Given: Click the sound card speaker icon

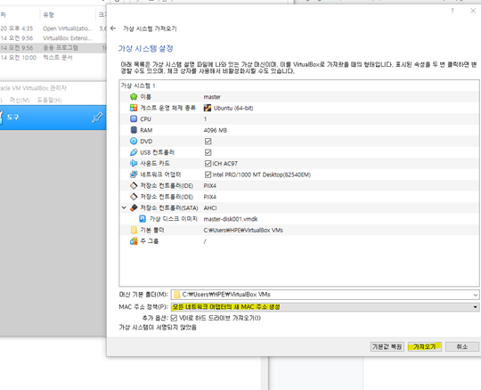Looking at the screenshot, I should click(x=134, y=163).
